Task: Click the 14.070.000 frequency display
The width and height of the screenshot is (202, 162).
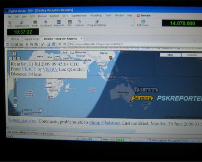Action: (183, 24)
